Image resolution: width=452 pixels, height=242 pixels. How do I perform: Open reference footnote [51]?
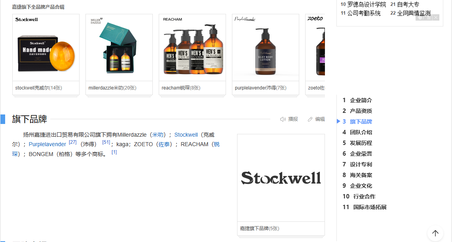106,142
